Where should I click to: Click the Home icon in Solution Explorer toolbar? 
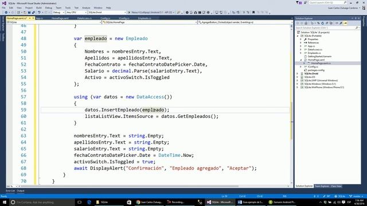click(306, 23)
